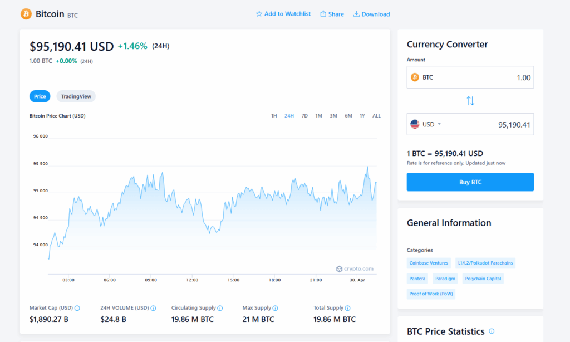Swap currencies using the arrows icon

tap(470, 101)
